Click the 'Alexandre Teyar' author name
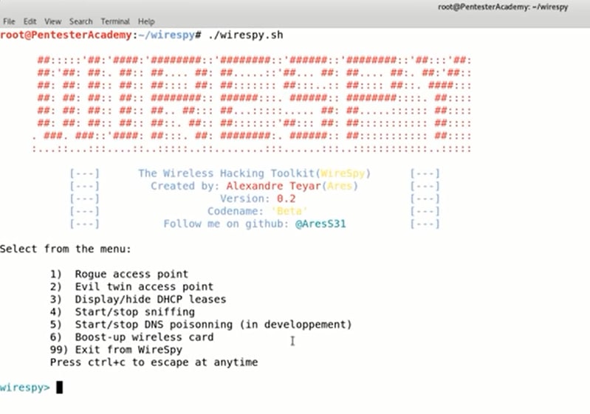This screenshot has height=414, width=590. click(x=273, y=186)
